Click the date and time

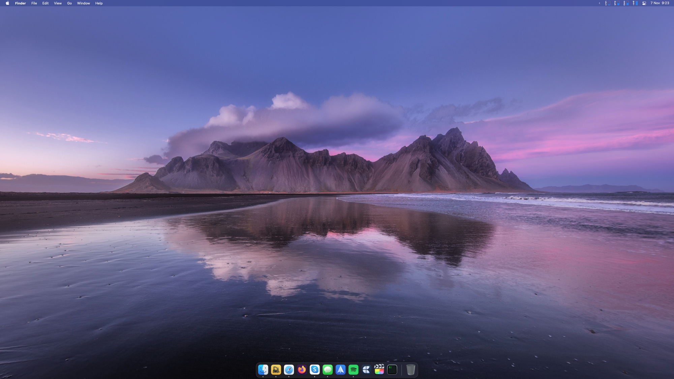tap(660, 3)
